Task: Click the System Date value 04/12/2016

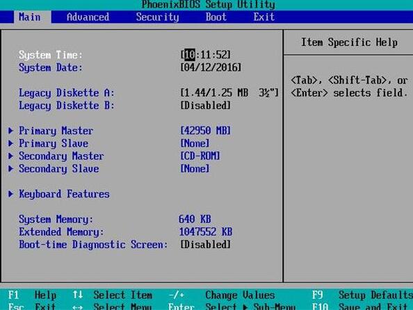Action: (211, 67)
